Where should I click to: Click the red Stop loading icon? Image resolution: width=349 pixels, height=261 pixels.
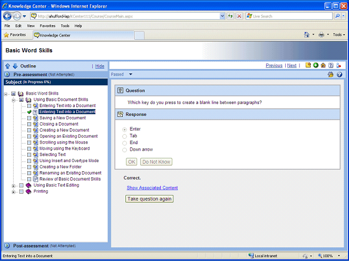239,16
